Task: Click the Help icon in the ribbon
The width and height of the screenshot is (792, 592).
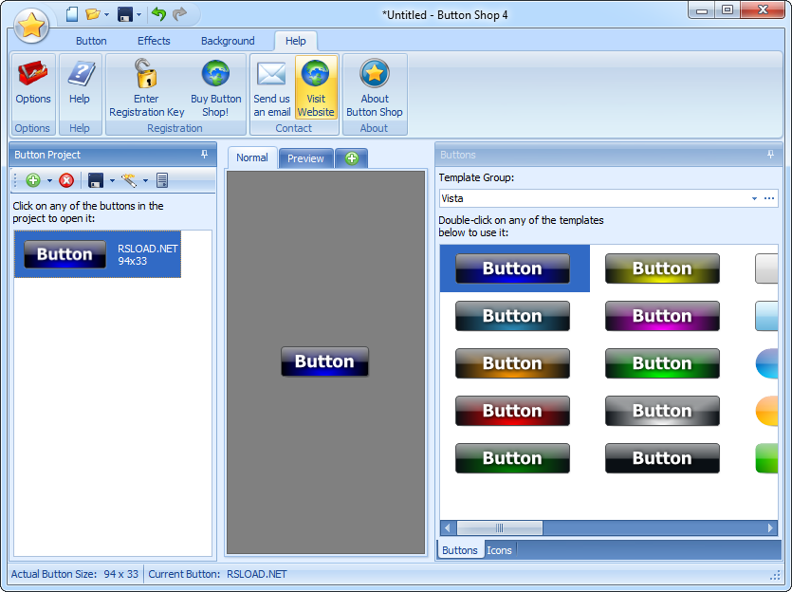Action: tap(80, 85)
